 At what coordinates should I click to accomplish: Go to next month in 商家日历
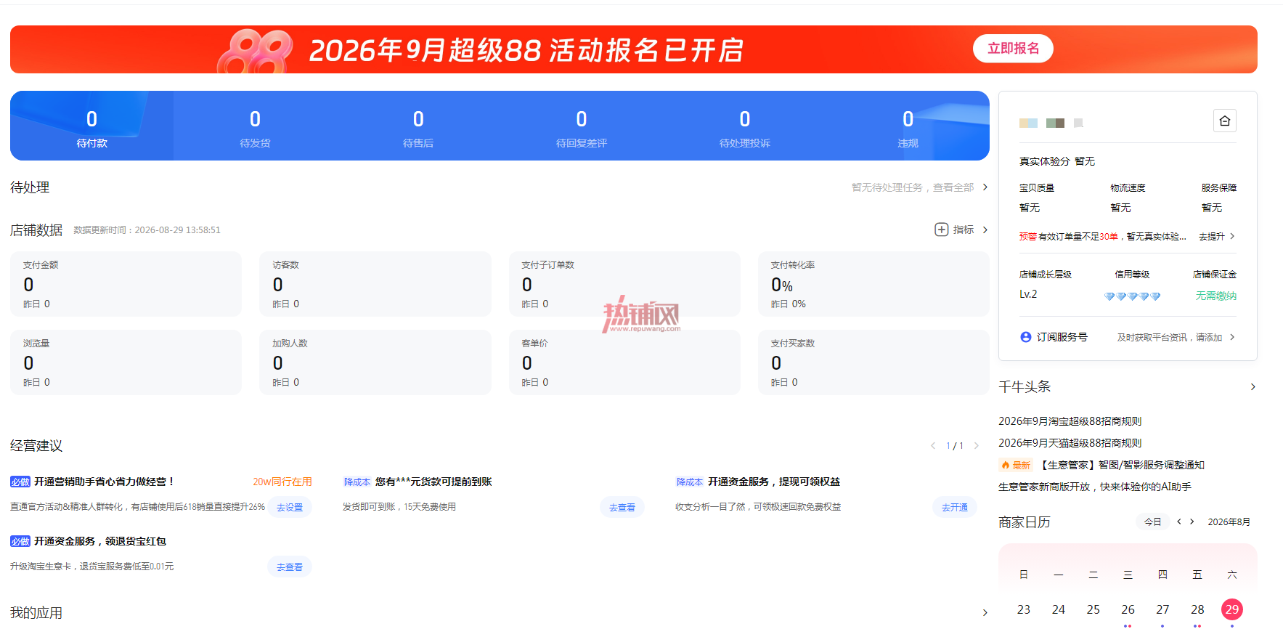coord(1192,522)
